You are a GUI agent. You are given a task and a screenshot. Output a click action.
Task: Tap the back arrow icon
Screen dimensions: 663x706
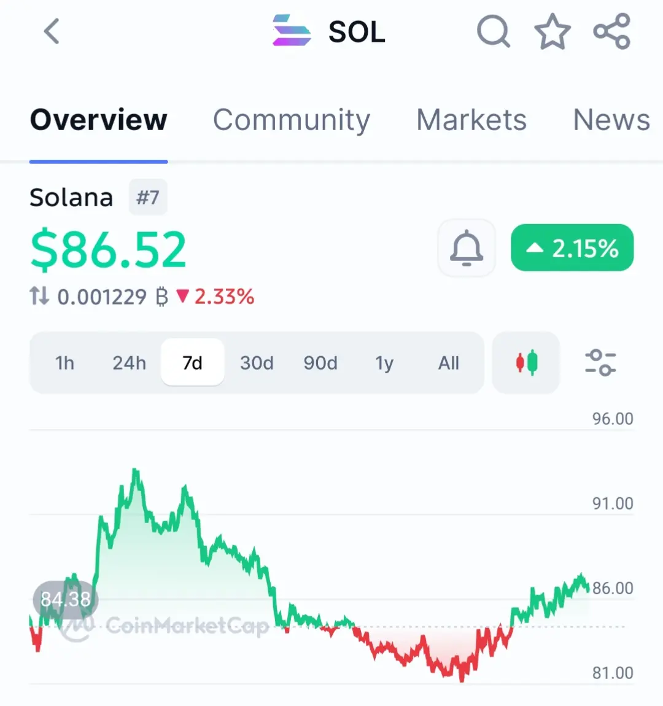52,31
